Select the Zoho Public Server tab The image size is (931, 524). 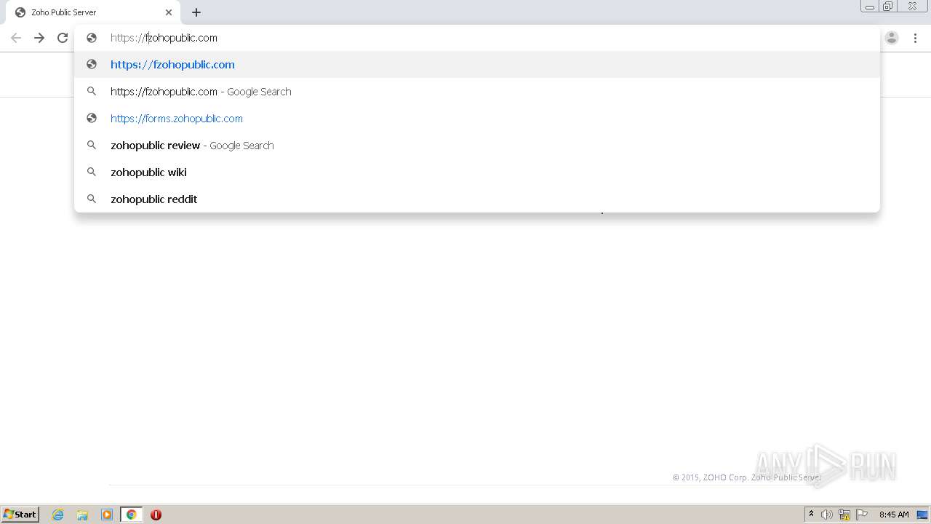point(92,12)
